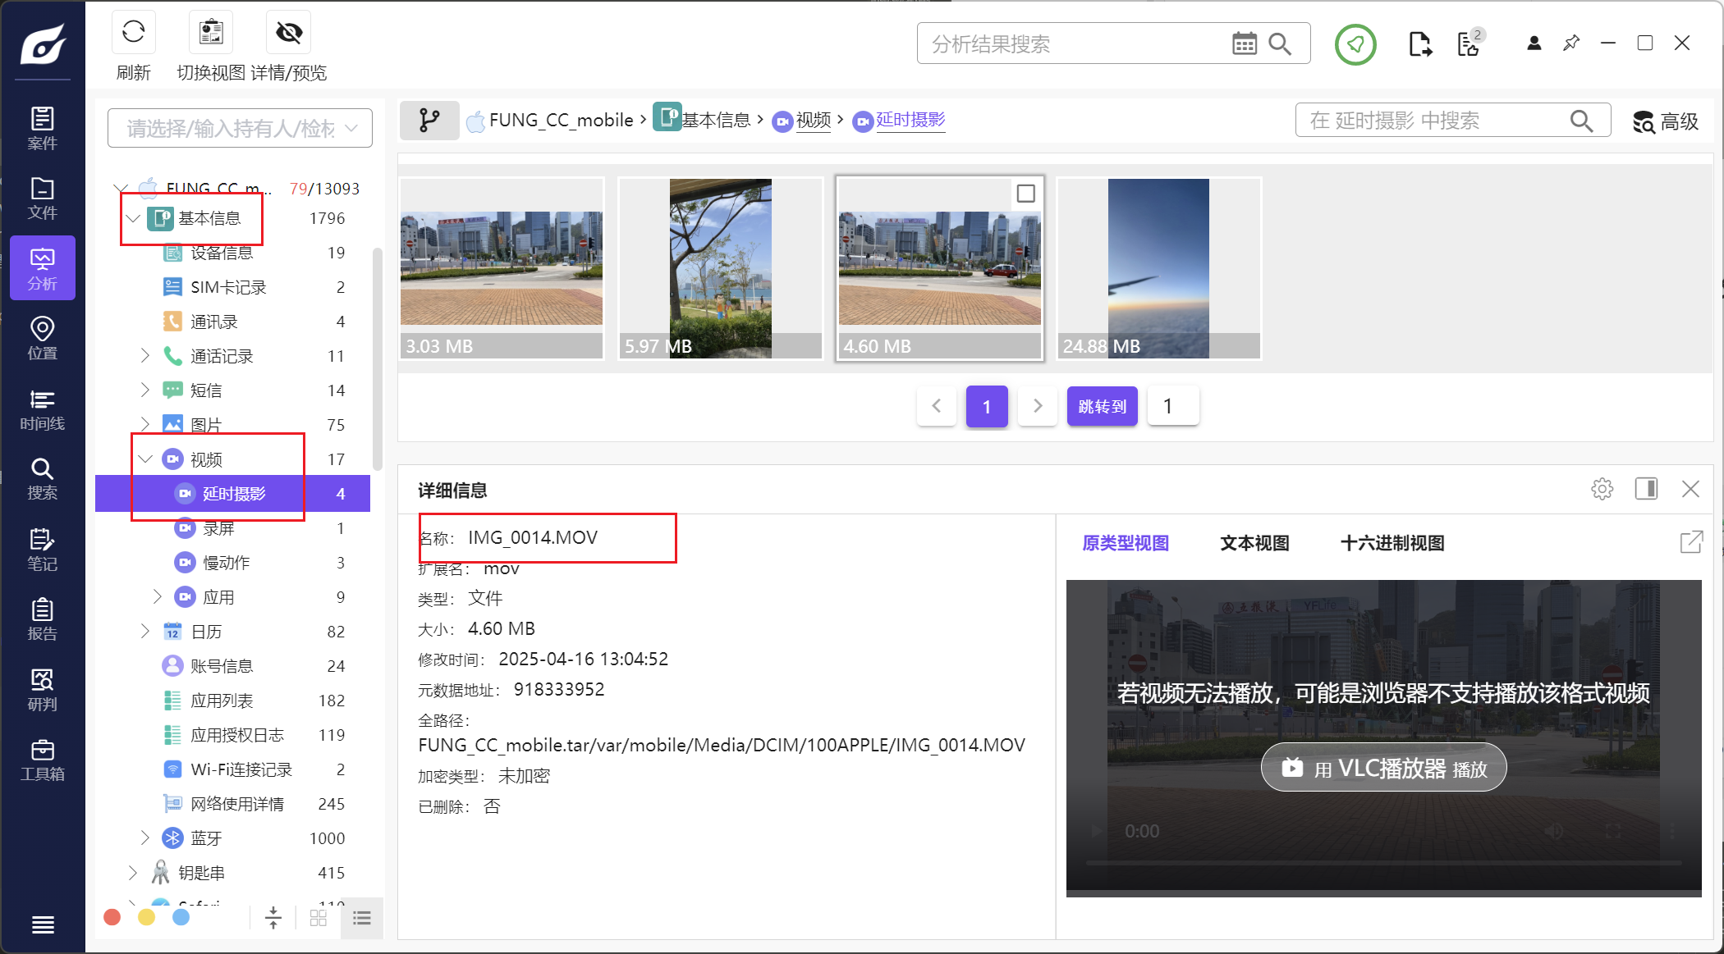Image resolution: width=1724 pixels, height=954 pixels.
Task: Switch to 文本视图 tab
Action: (1254, 543)
